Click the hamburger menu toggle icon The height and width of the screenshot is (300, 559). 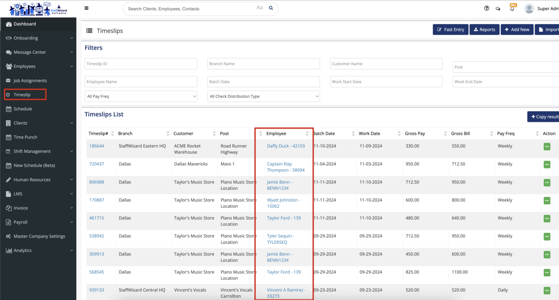86,8
